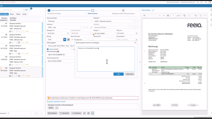Go to the previous list page
The image size is (212, 119).
click(31, 113)
